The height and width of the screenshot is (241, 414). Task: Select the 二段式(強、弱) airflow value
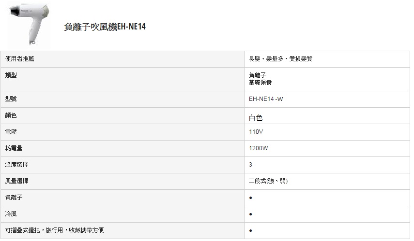(x=268, y=181)
